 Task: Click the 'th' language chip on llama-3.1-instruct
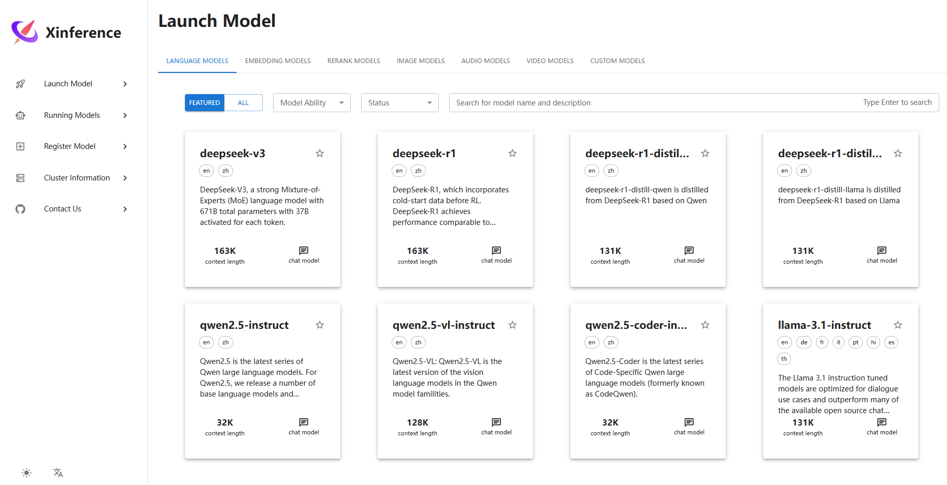pos(784,359)
